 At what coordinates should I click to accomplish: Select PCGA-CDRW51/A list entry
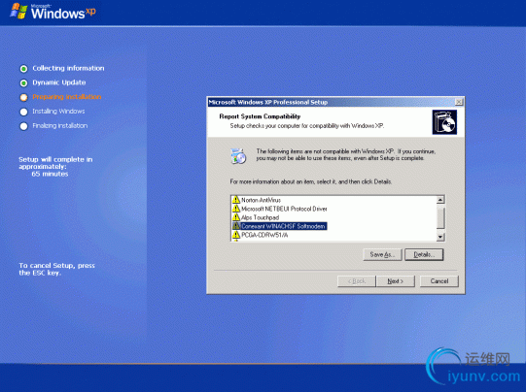click(264, 235)
